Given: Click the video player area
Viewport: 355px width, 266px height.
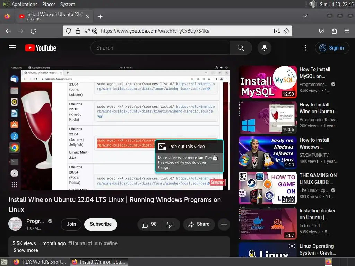Looking at the screenshot, I should click(119, 128).
